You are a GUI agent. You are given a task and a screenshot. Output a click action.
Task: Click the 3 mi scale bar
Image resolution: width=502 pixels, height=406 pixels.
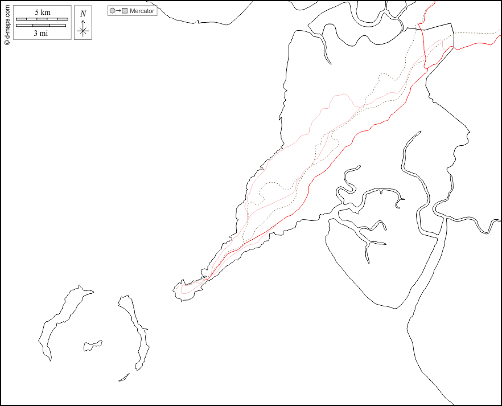42,25
